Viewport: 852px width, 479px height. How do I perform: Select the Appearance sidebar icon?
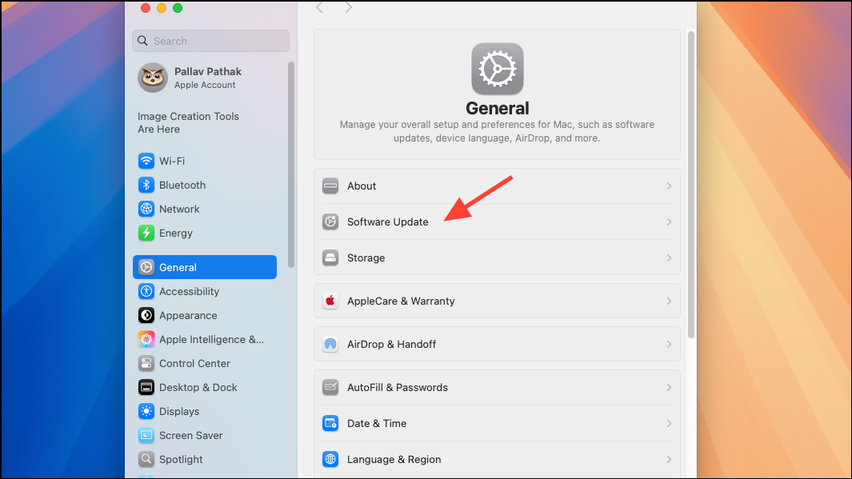coord(146,315)
